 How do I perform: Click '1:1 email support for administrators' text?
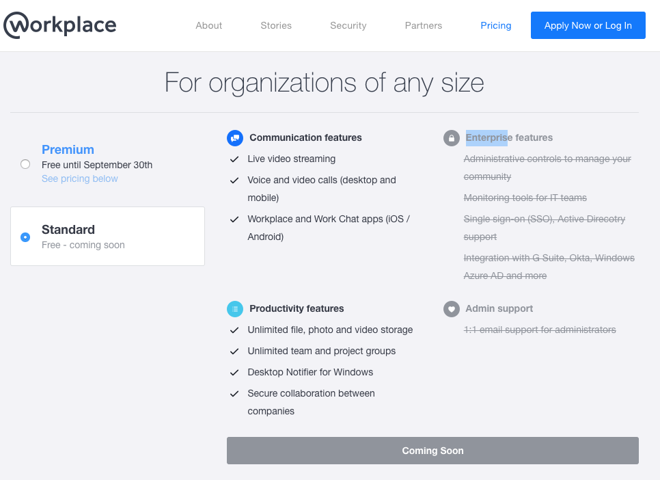pos(540,330)
